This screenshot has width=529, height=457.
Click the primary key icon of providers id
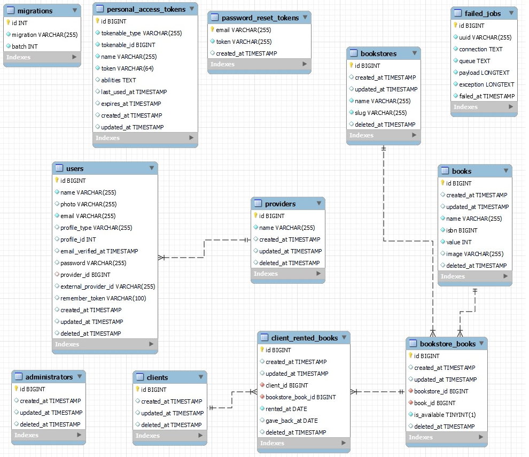coord(255,215)
